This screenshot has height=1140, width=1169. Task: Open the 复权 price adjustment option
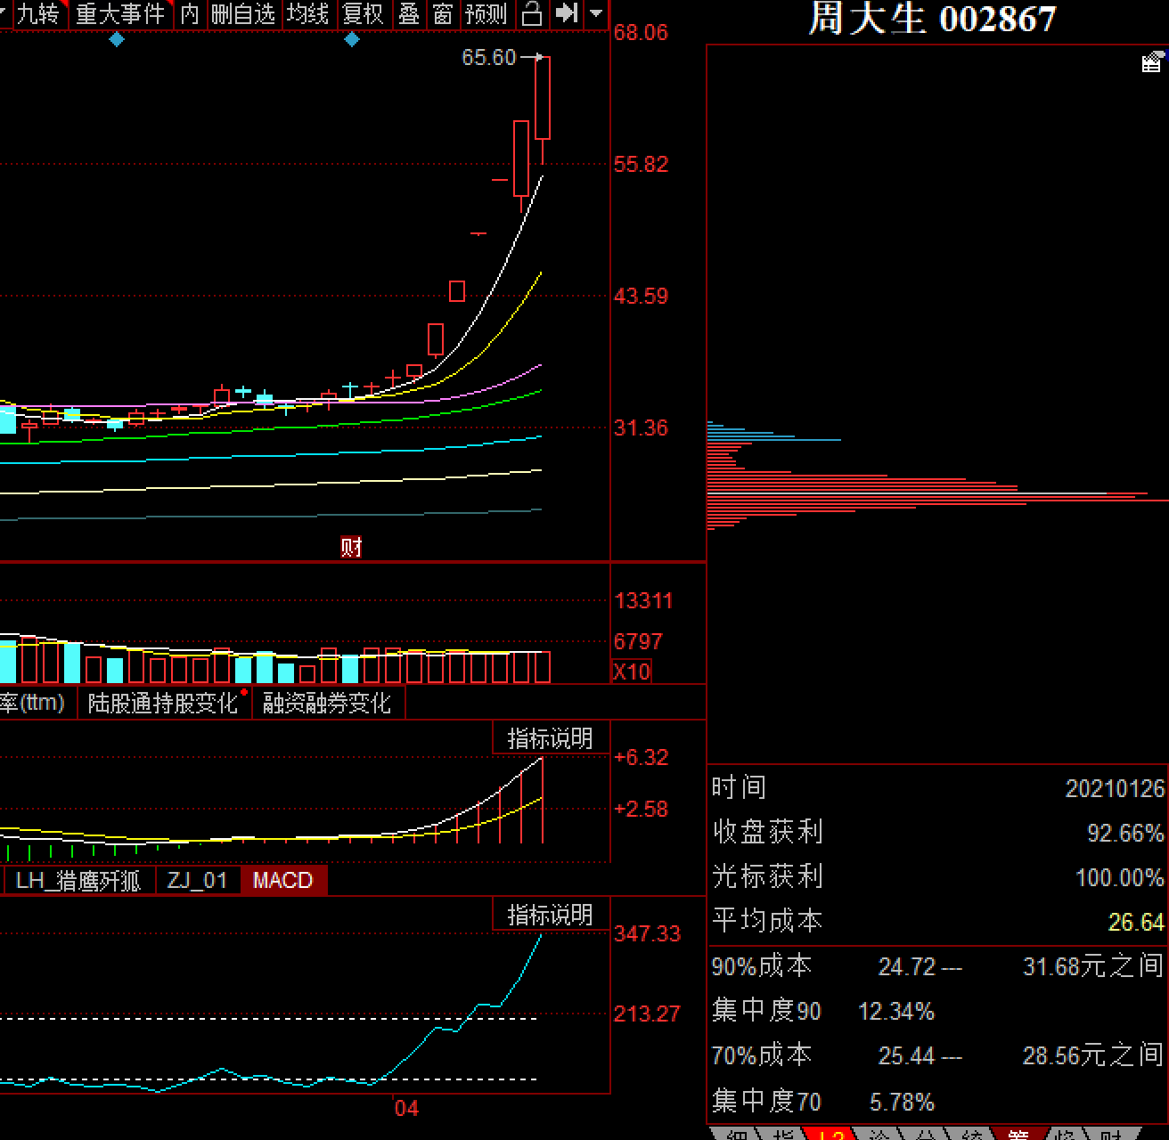[x=364, y=14]
